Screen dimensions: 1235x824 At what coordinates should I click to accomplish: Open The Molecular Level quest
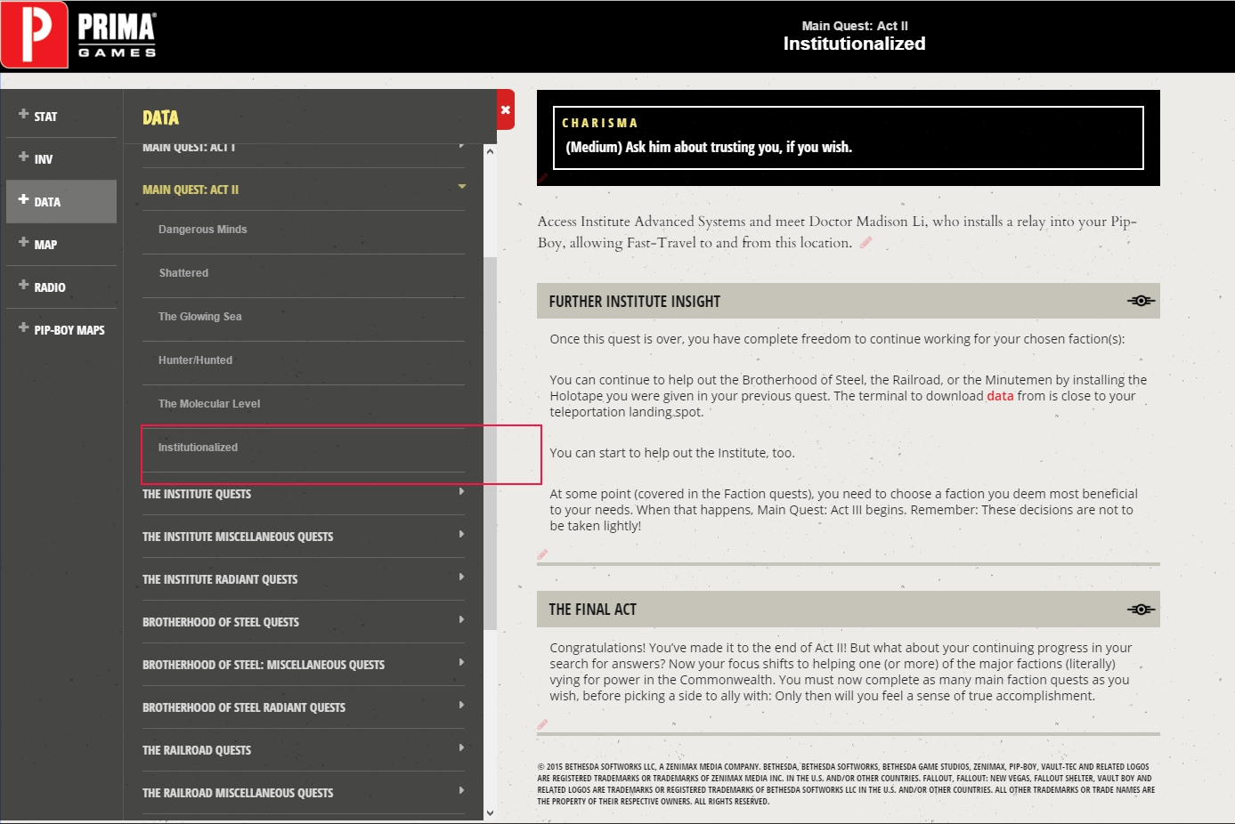304,404
